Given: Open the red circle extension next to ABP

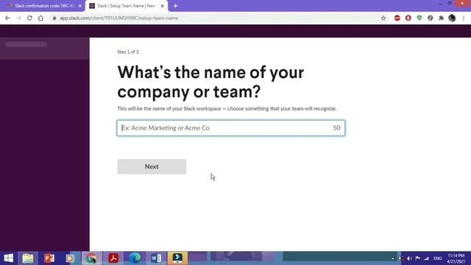Looking at the screenshot, I should pos(408,18).
